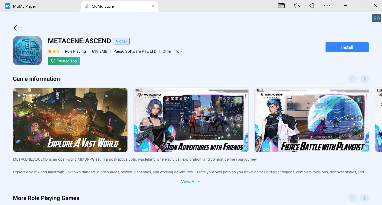Viewport: 382px width, 205px height.
Task: Minimize the MuMu Player window
Action: coord(345,6)
